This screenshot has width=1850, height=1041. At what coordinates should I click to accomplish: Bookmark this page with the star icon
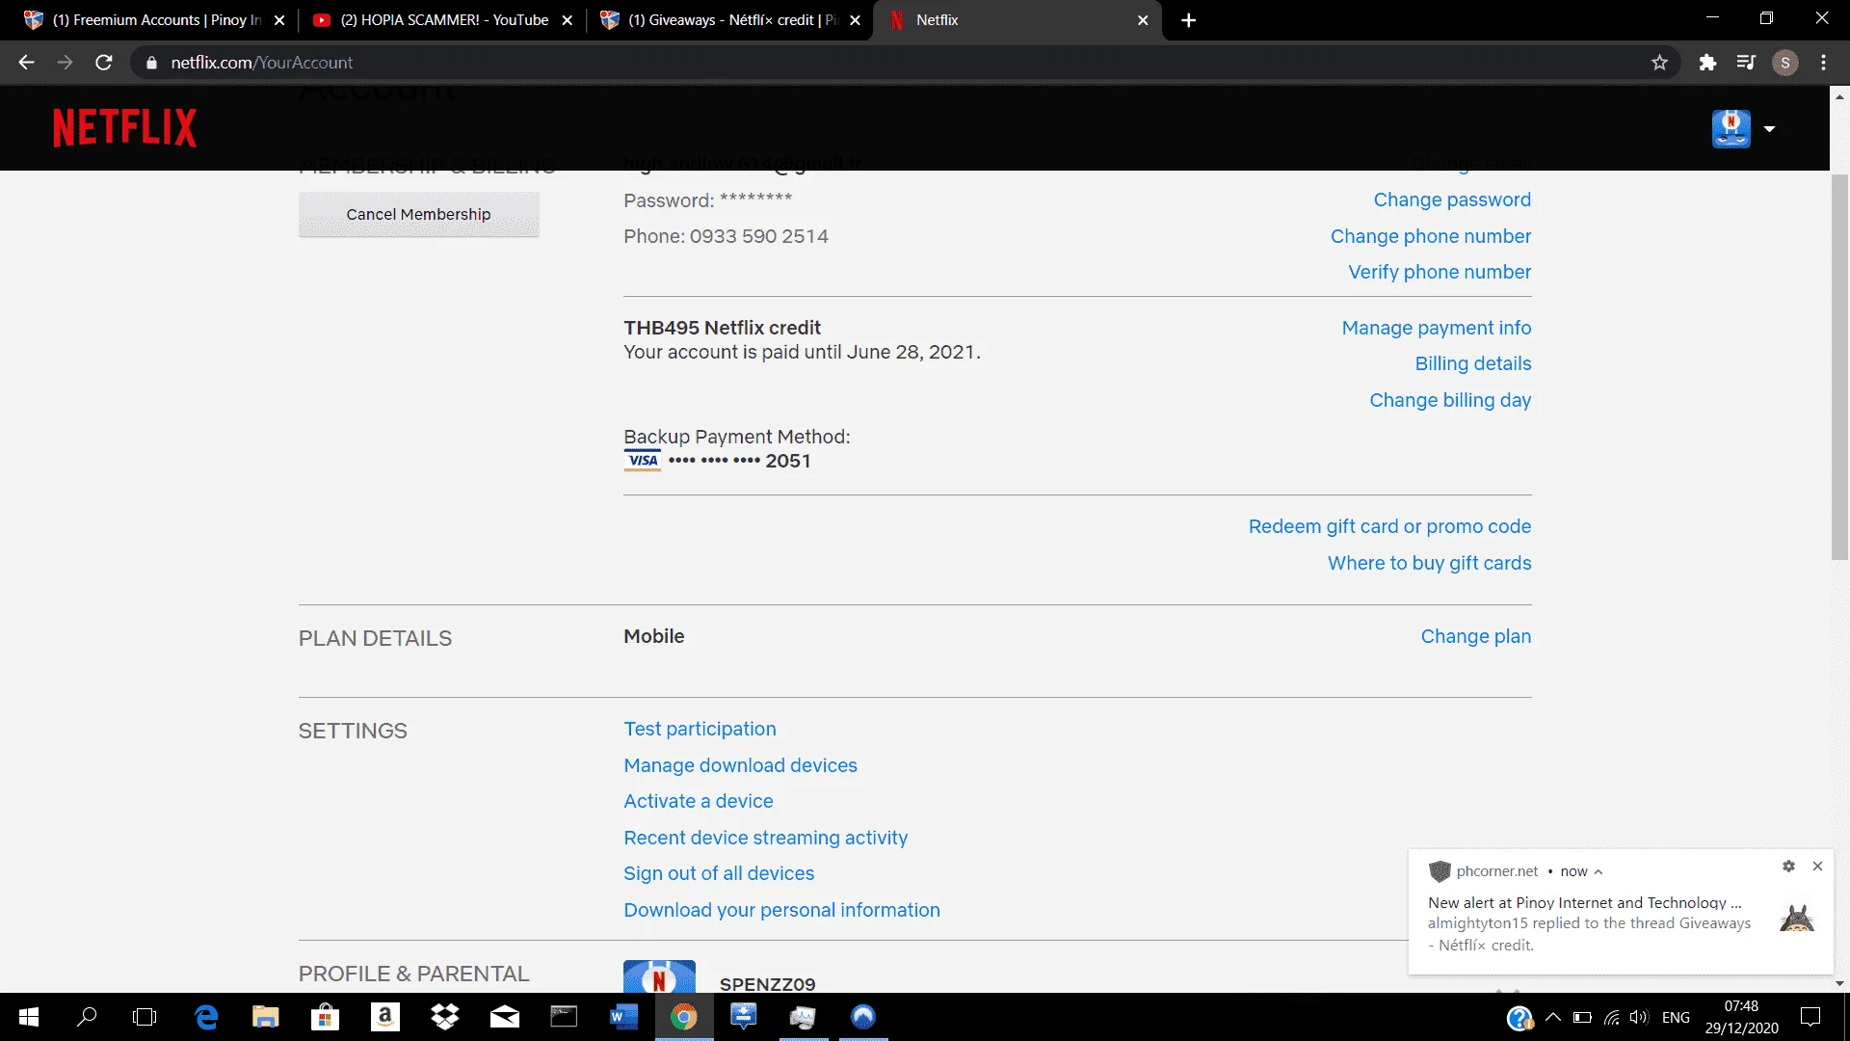point(1659,63)
